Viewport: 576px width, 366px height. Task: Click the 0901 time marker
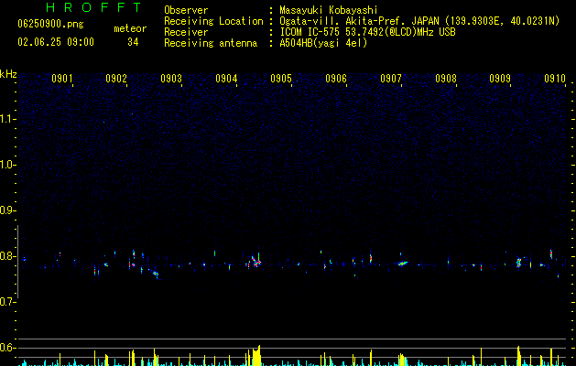pyautogui.click(x=61, y=79)
